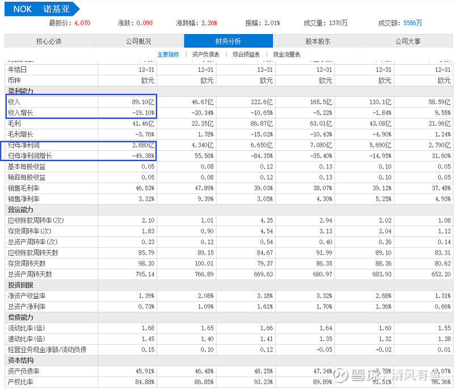The height and width of the screenshot is (389, 454).
Task: Click net profit growth -49.38%
Action: [143, 156]
